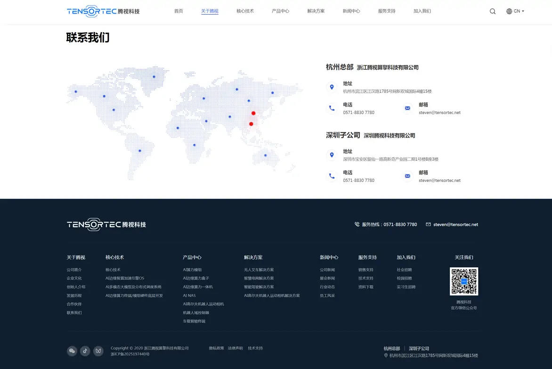The width and height of the screenshot is (552, 369).
Task: Open the AI NAS footer link
Action: 189,295
